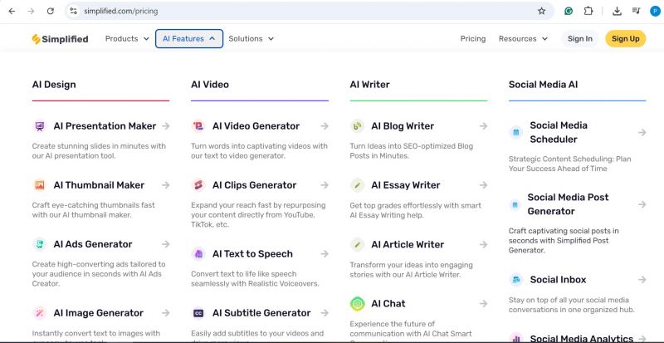
Task: Open Social Inbox link
Action: pos(558,280)
